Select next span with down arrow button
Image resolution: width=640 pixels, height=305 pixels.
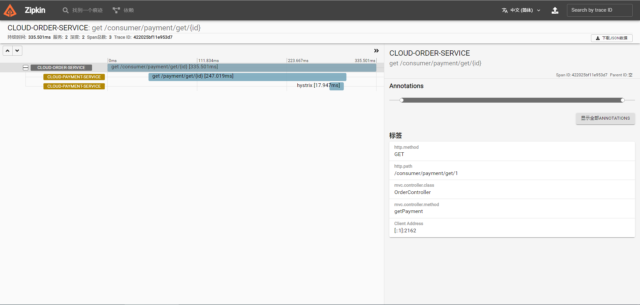(17, 51)
